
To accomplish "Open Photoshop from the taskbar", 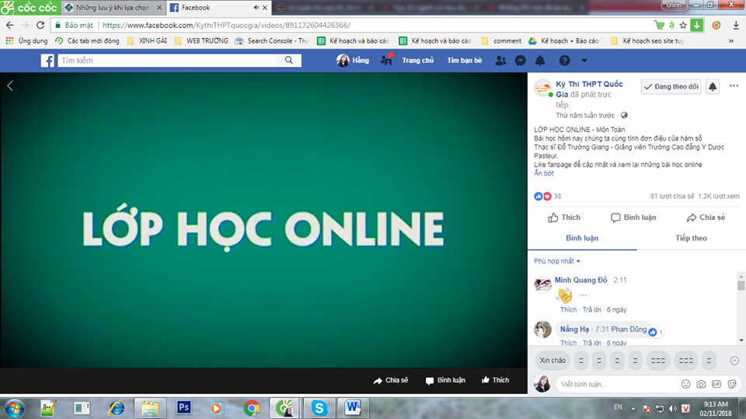I will 183,407.
